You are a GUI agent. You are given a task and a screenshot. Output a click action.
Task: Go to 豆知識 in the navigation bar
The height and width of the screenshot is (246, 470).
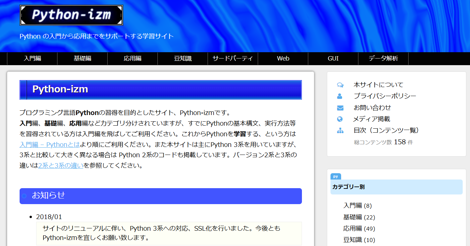coord(183,59)
